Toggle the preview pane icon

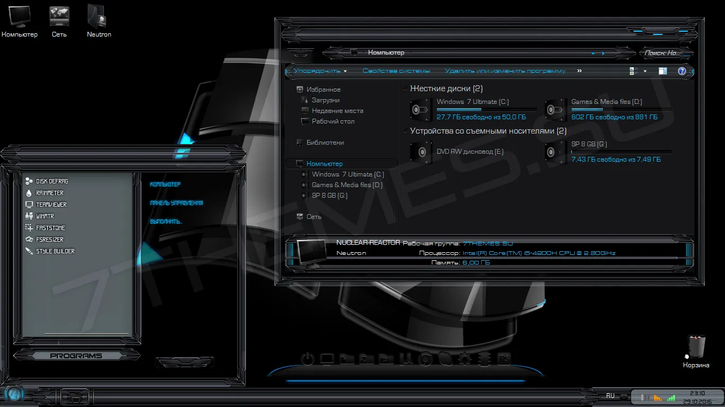click(x=662, y=71)
